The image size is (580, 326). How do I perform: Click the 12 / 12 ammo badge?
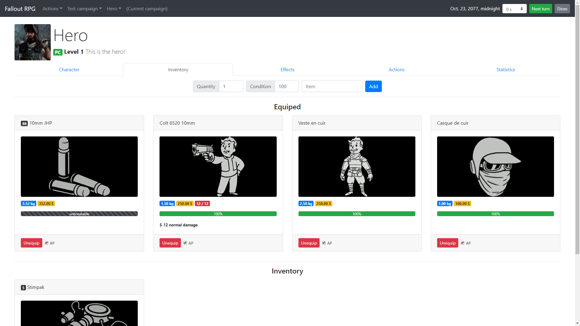tap(202, 204)
